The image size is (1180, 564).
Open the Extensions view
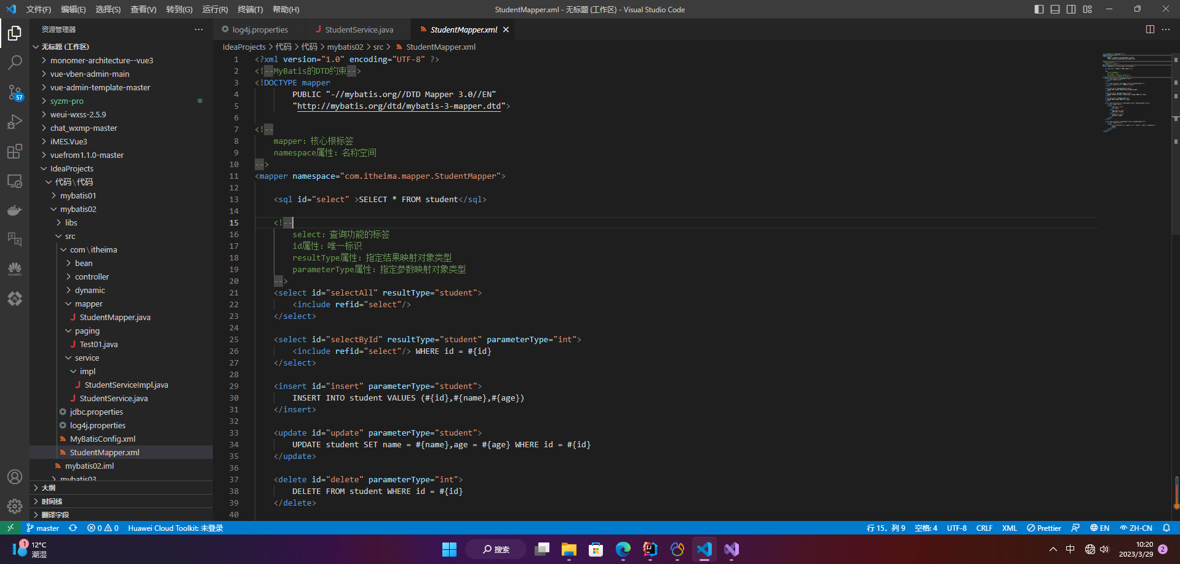coord(15,152)
